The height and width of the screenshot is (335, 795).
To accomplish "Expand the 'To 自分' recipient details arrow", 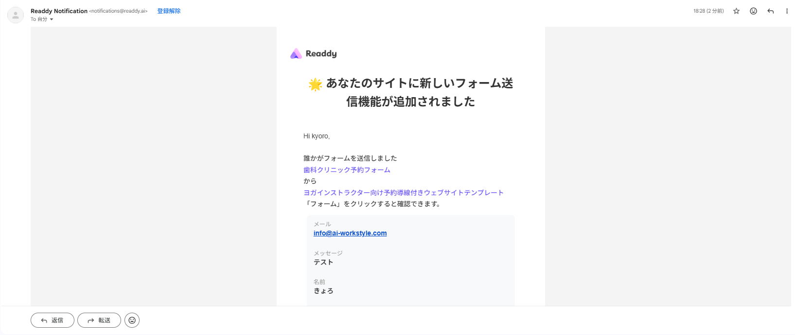I will click(52, 19).
